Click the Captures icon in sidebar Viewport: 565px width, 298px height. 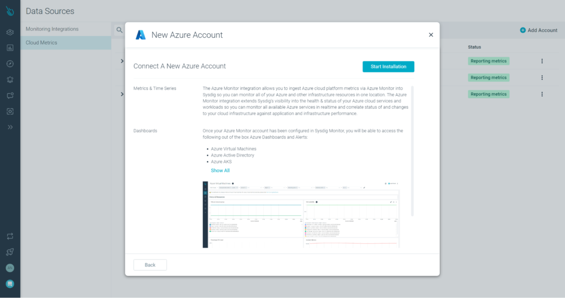coord(10,111)
